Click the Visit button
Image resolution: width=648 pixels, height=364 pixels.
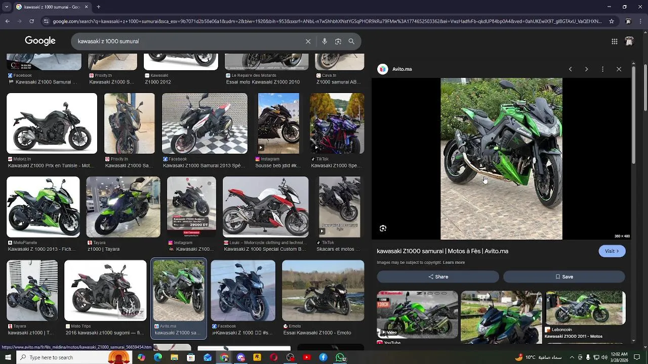(x=612, y=251)
